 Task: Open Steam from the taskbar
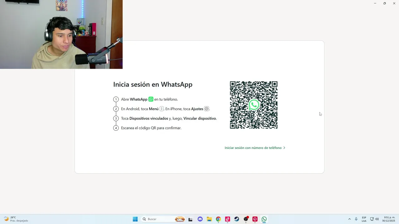[x=237, y=219]
